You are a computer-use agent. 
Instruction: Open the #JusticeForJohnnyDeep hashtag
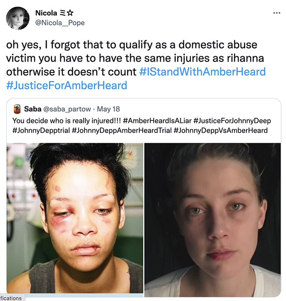pos(232,121)
